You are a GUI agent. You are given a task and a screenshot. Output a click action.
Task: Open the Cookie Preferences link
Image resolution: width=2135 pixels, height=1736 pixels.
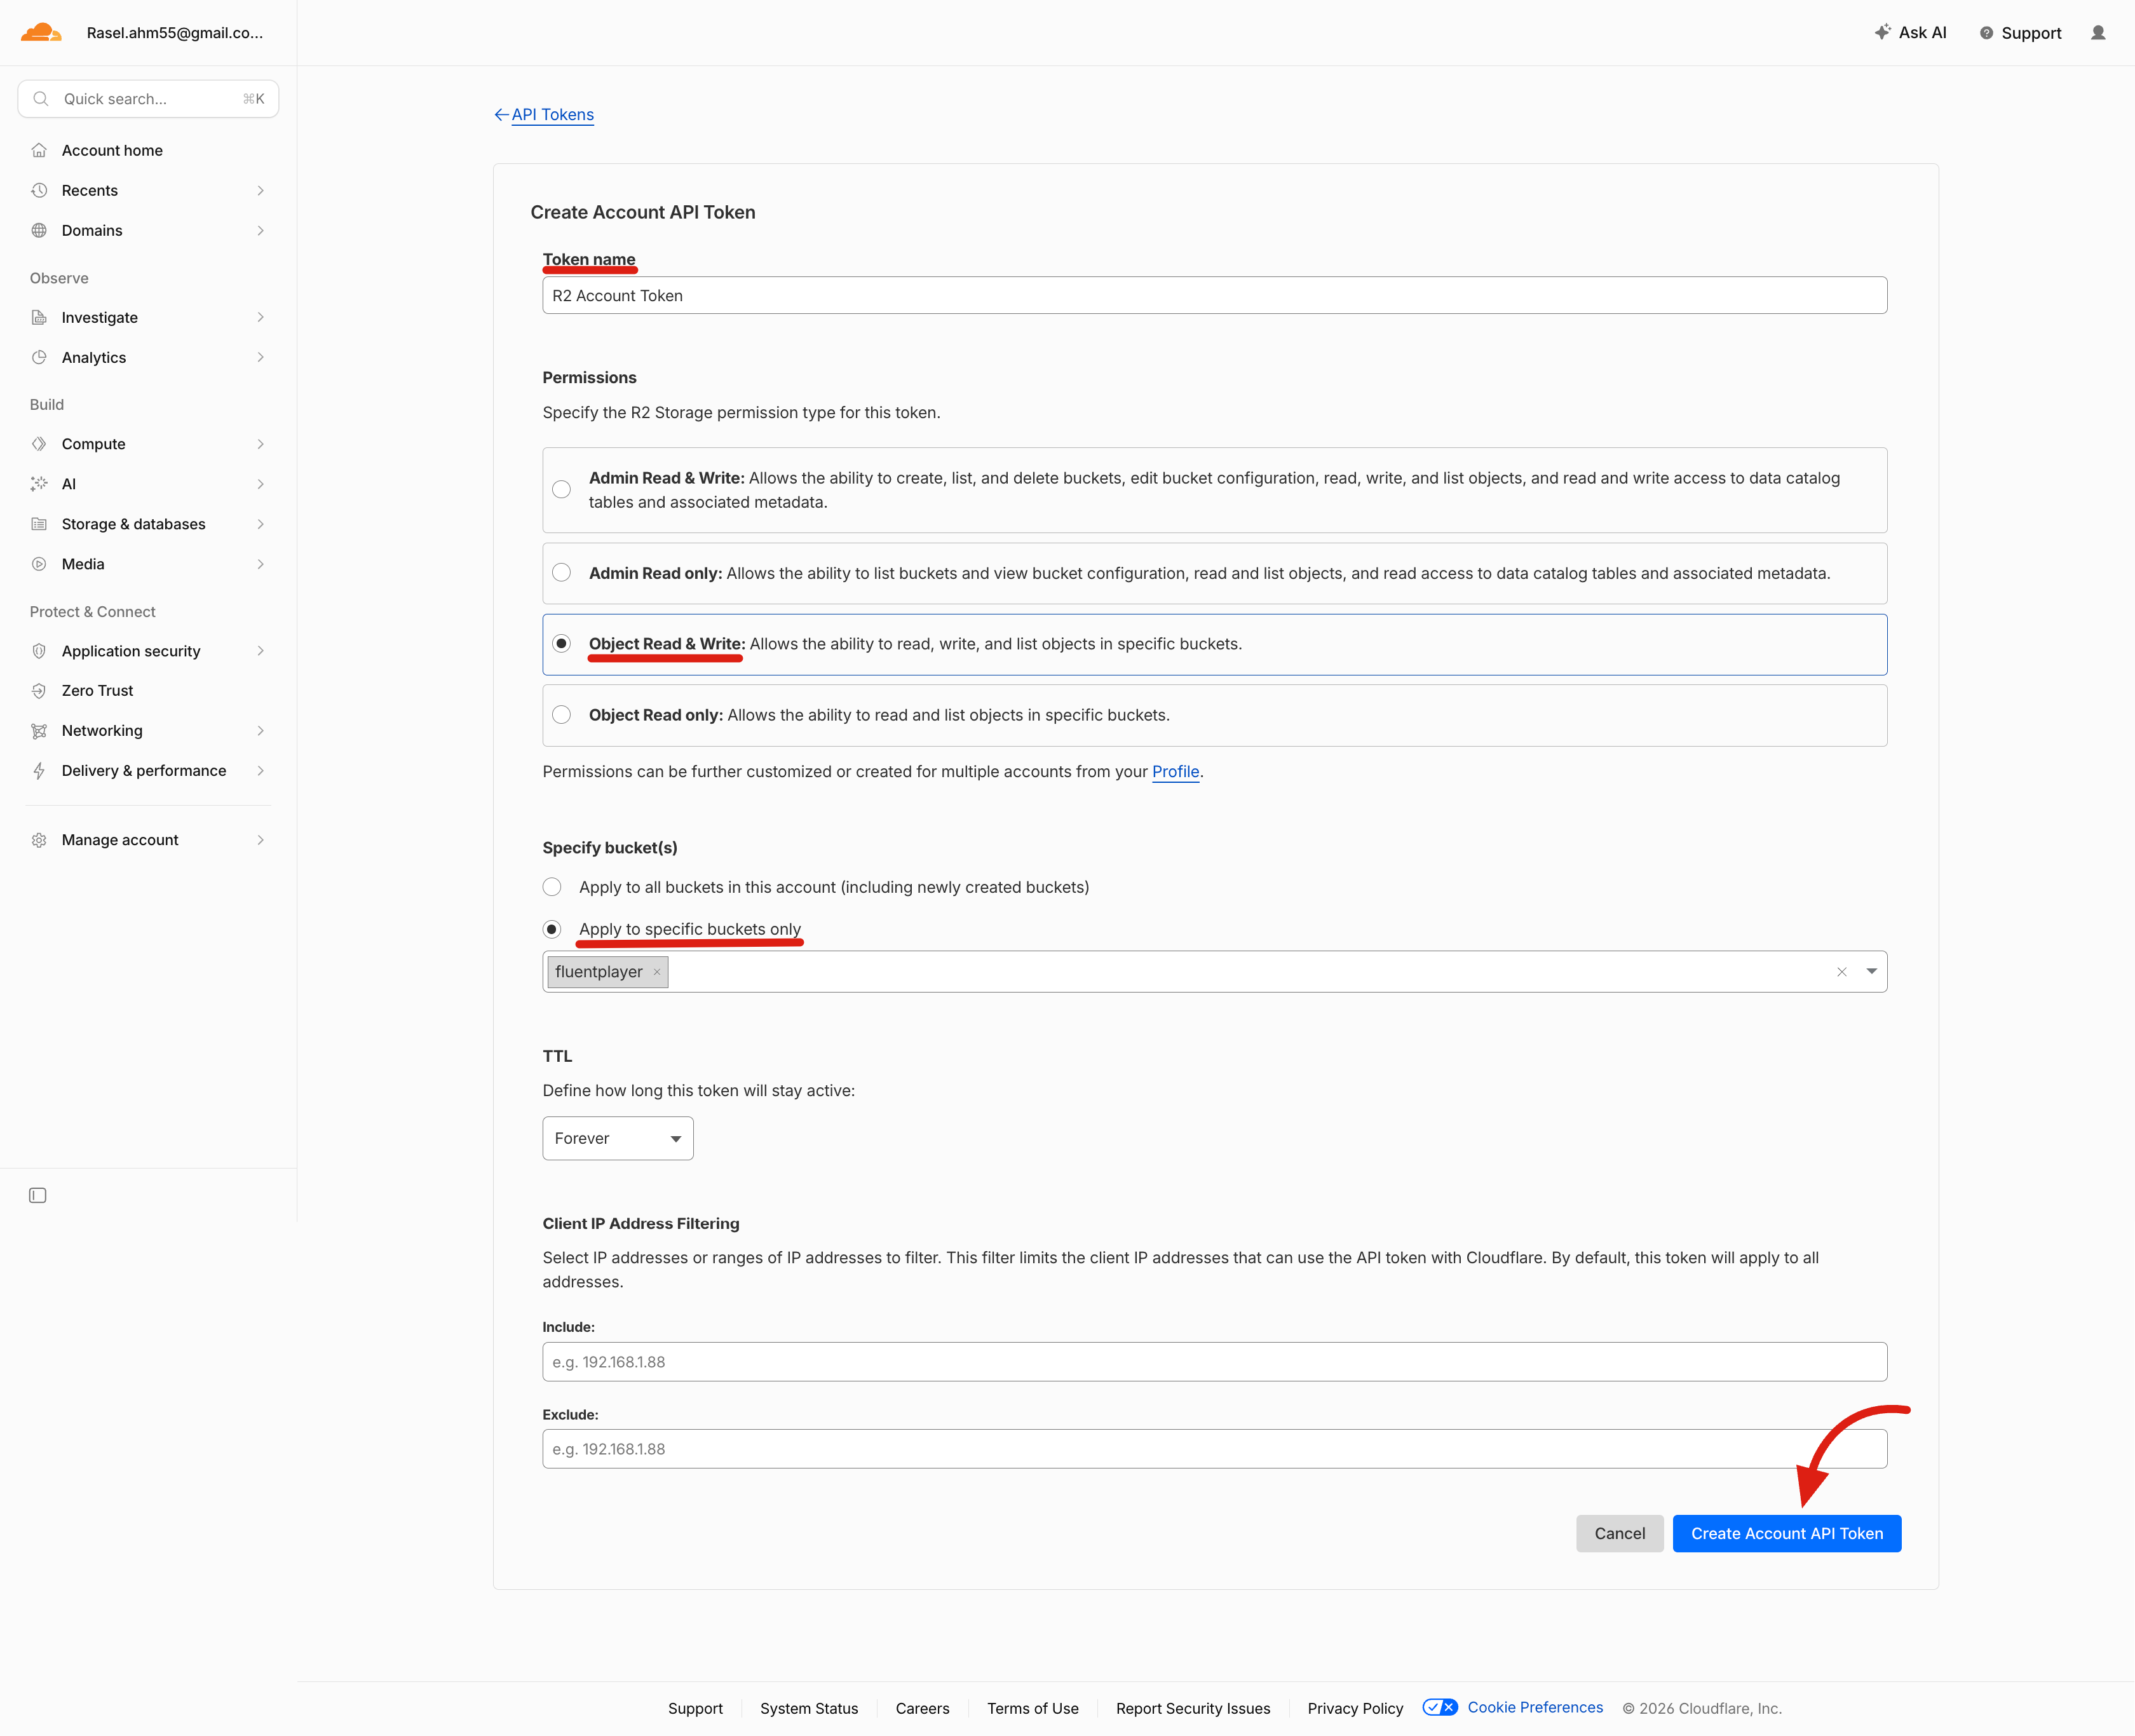(x=1534, y=1707)
